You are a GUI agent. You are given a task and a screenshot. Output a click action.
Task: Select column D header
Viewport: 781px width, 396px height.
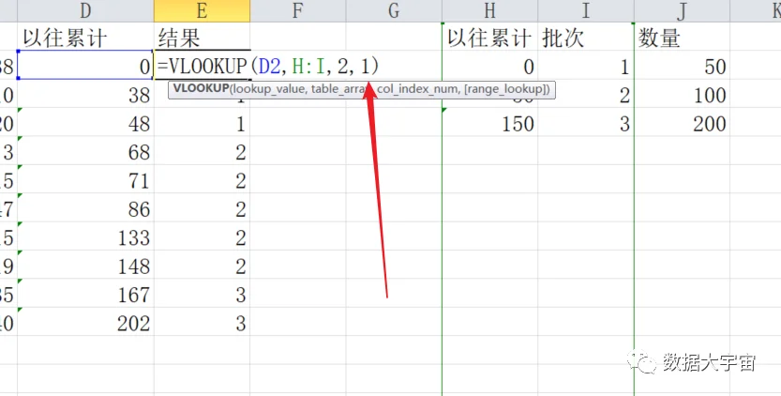[x=85, y=10]
